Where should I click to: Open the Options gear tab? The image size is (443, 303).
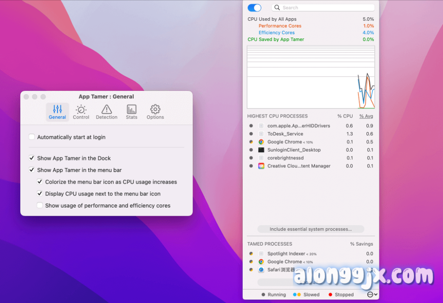tap(155, 112)
